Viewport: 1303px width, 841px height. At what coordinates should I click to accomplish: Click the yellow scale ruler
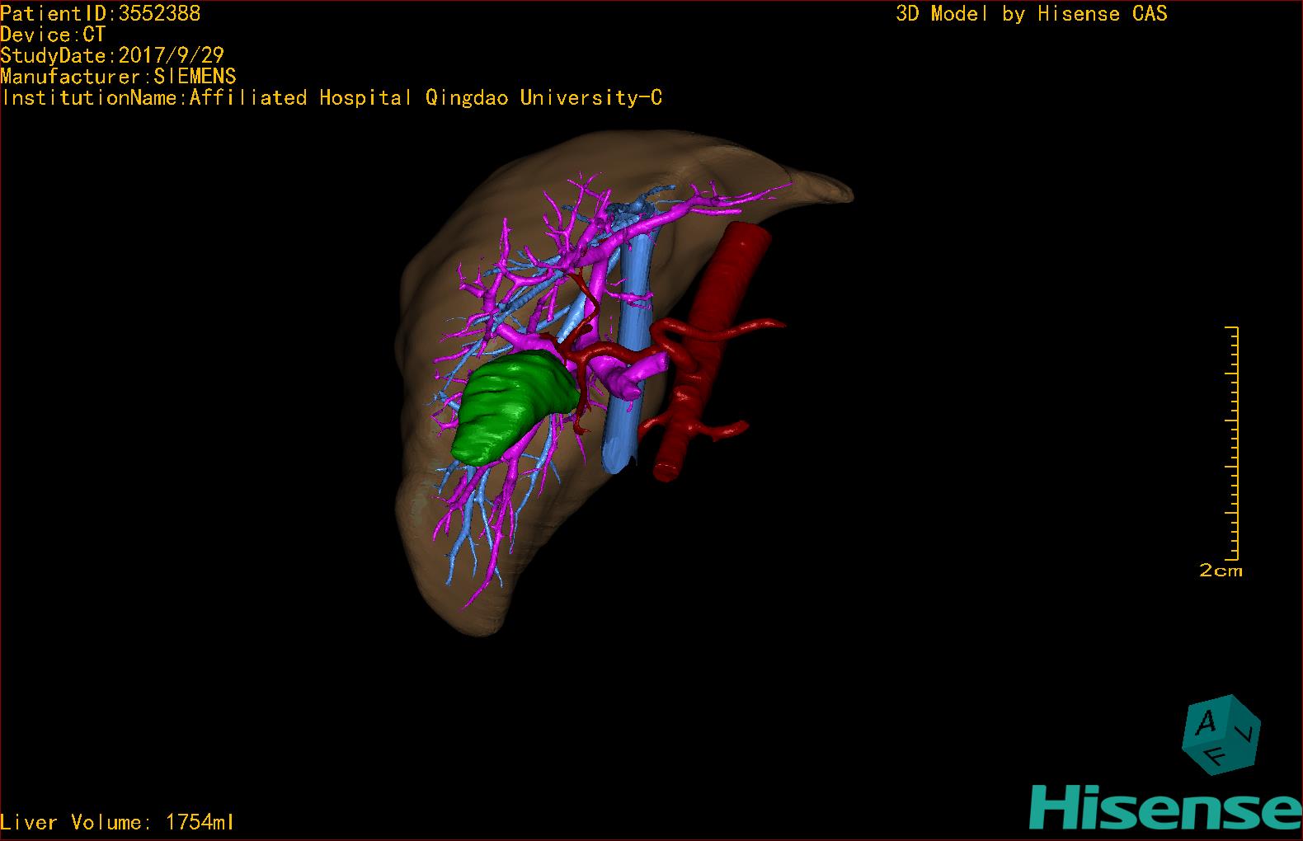[x=1233, y=444]
